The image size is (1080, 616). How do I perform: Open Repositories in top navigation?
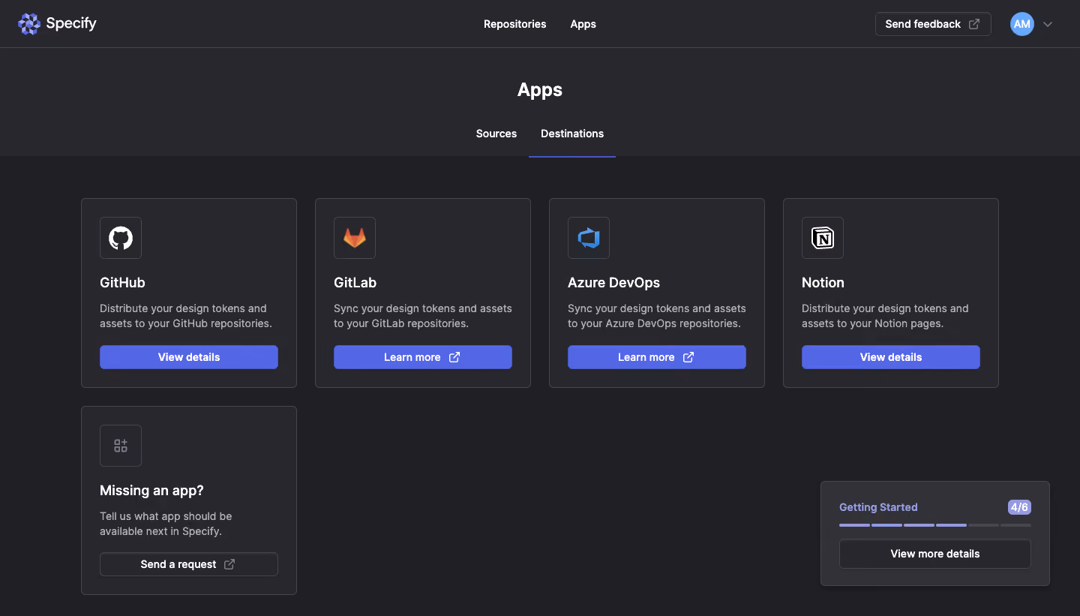pos(515,24)
